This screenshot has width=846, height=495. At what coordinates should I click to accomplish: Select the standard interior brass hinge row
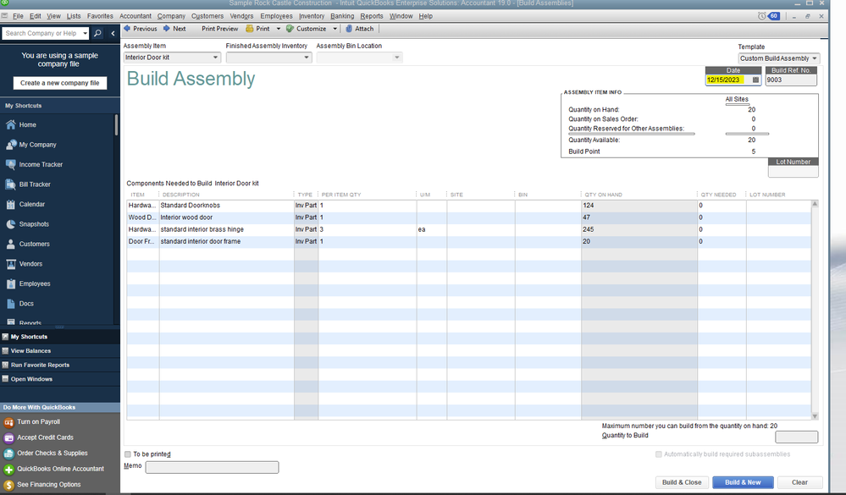pyautogui.click(x=468, y=229)
